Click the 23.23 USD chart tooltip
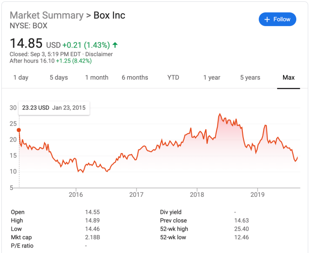The image size is (310, 253). tap(53, 108)
